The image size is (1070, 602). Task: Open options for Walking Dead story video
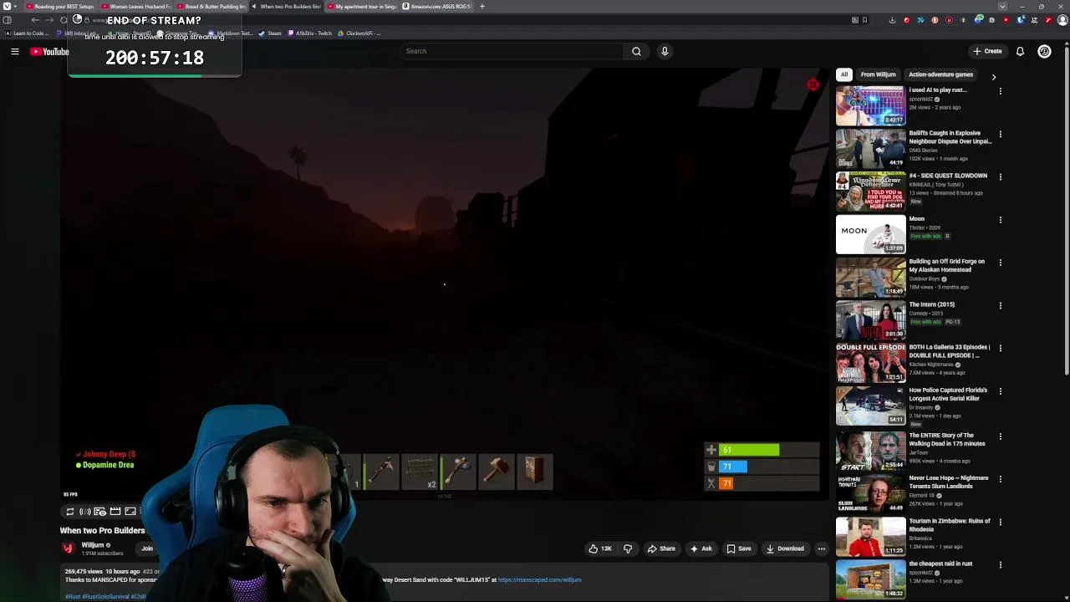tap(1001, 436)
